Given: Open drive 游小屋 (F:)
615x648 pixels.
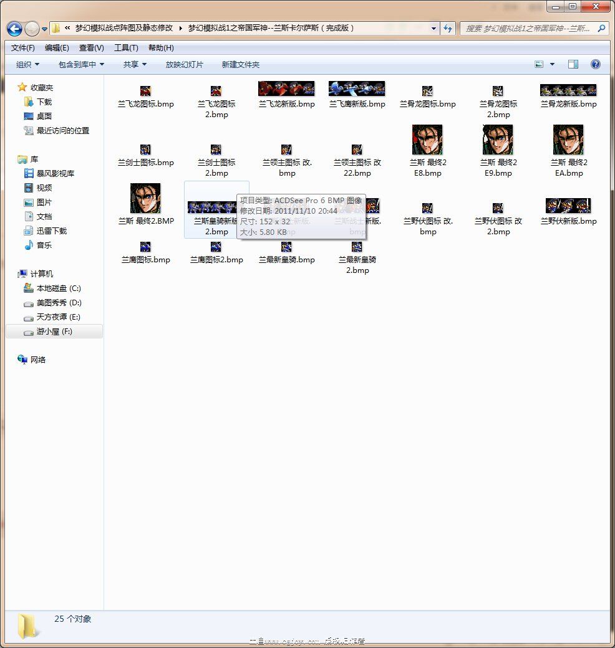Looking at the screenshot, I should (x=54, y=331).
